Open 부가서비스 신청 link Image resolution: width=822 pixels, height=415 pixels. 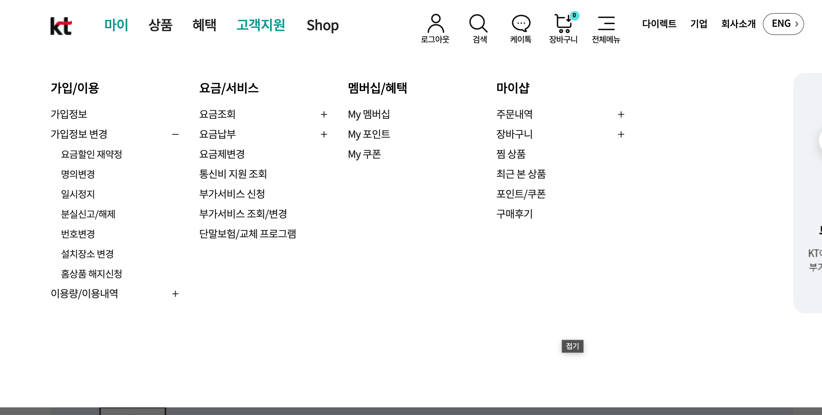[x=232, y=194]
